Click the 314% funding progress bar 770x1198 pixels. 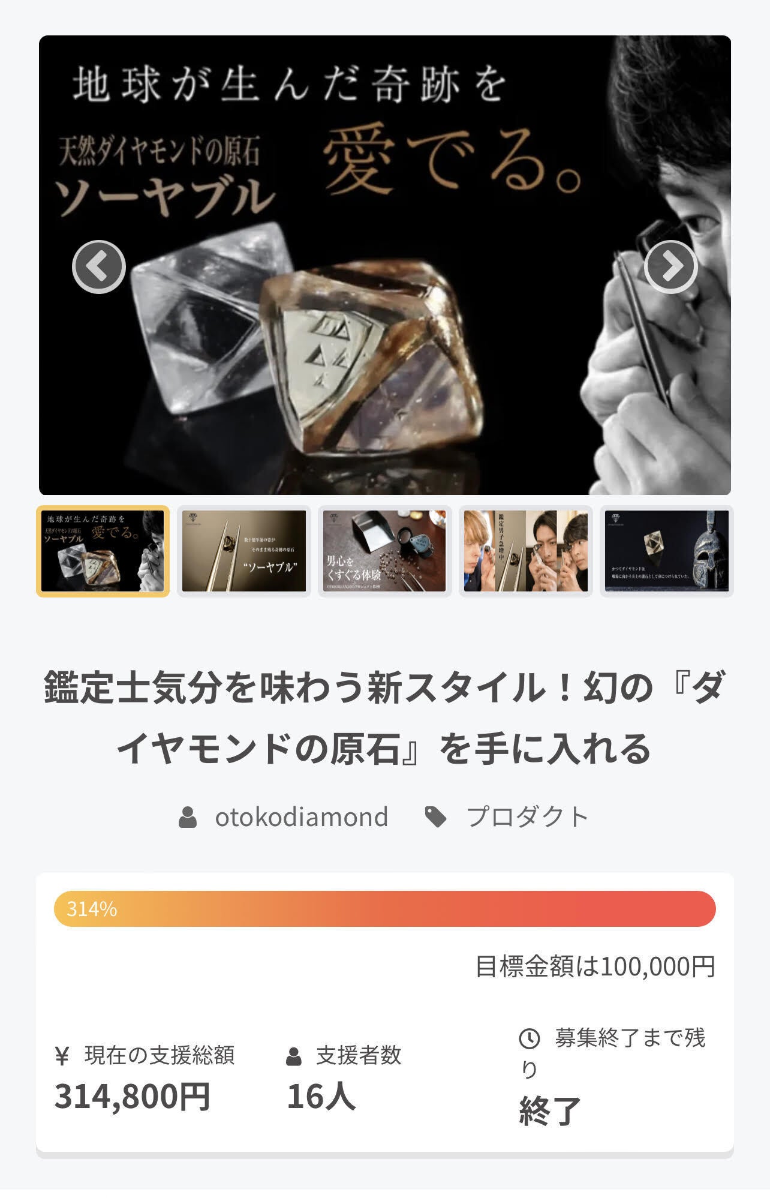click(385, 909)
